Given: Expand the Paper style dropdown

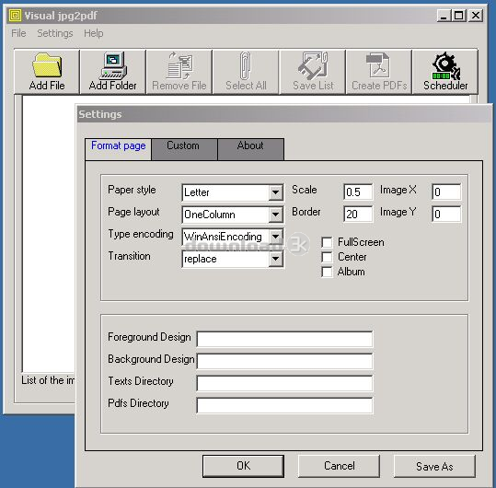Looking at the screenshot, I should click(275, 192).
